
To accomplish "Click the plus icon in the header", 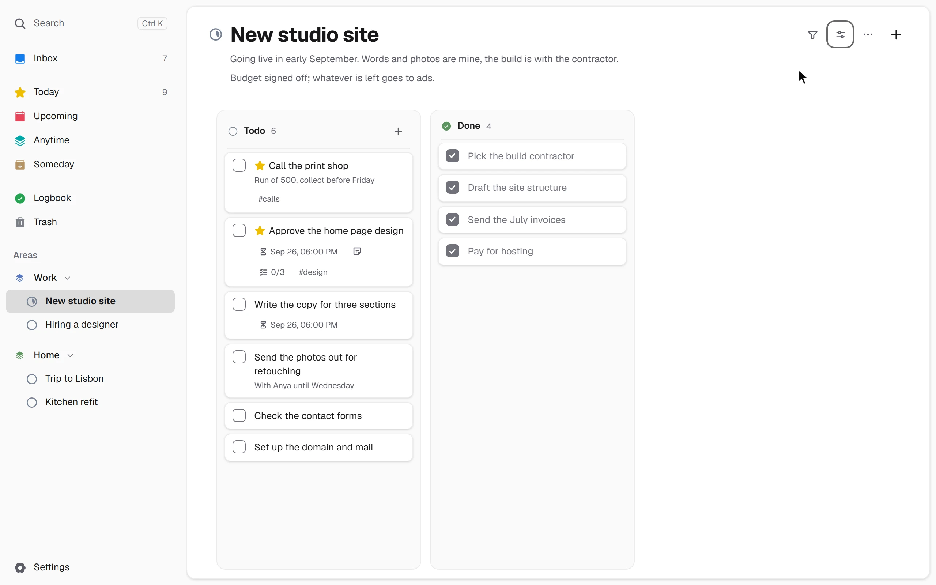I will pos(896,35).
